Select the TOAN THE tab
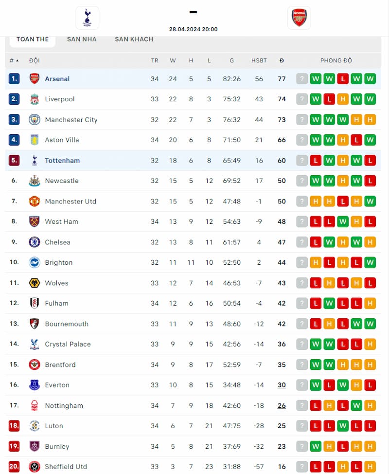Image resolution: width=389 pixels, height=474 pixels. pyautogui.click(x=33, y=39)
